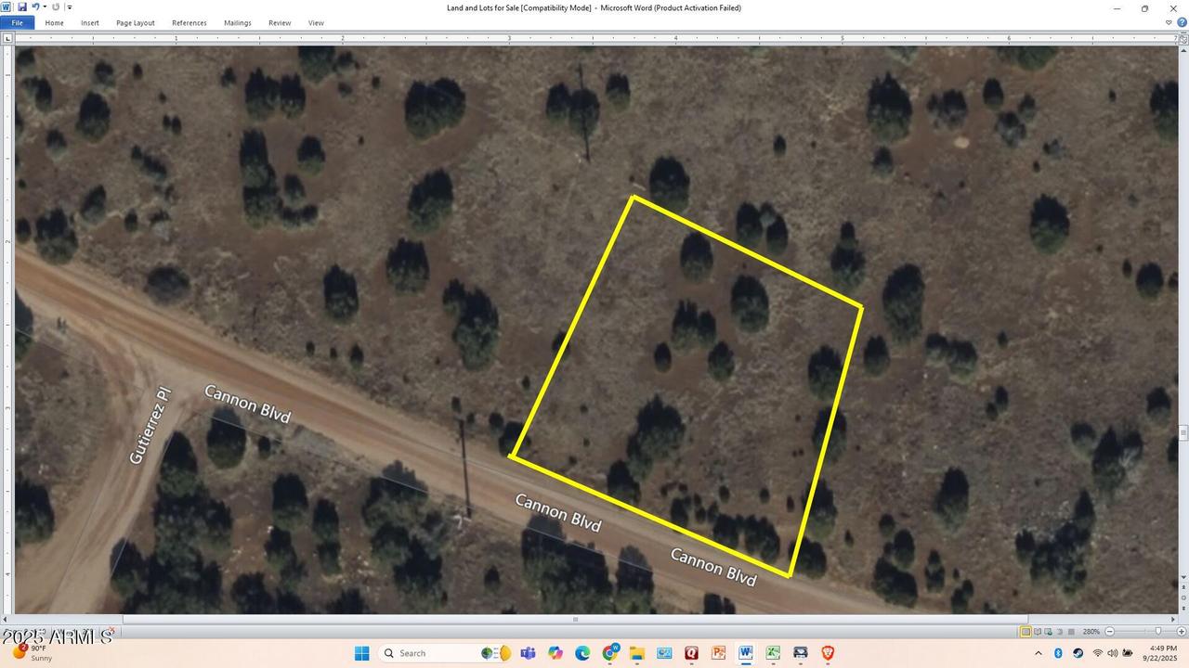Image resolution: width=1189 pixels, height=668 pixels.
Task: Expand Customize Quick Access Toolbar dropdown
Action: click(69, 7)
